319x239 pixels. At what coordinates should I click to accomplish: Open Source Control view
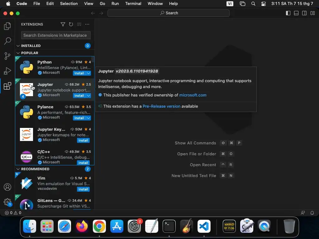coord(7,56)
